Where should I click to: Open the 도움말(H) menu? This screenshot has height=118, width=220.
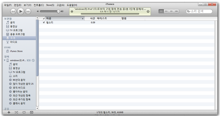tap(72, 5)
